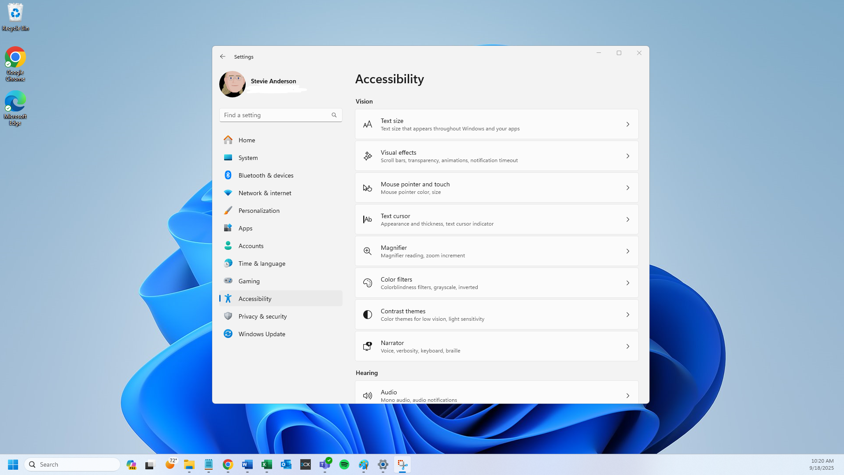The image size is (844, 475).
Task: Open Google Chrome desktop shortcut
Action: point(15,64)
